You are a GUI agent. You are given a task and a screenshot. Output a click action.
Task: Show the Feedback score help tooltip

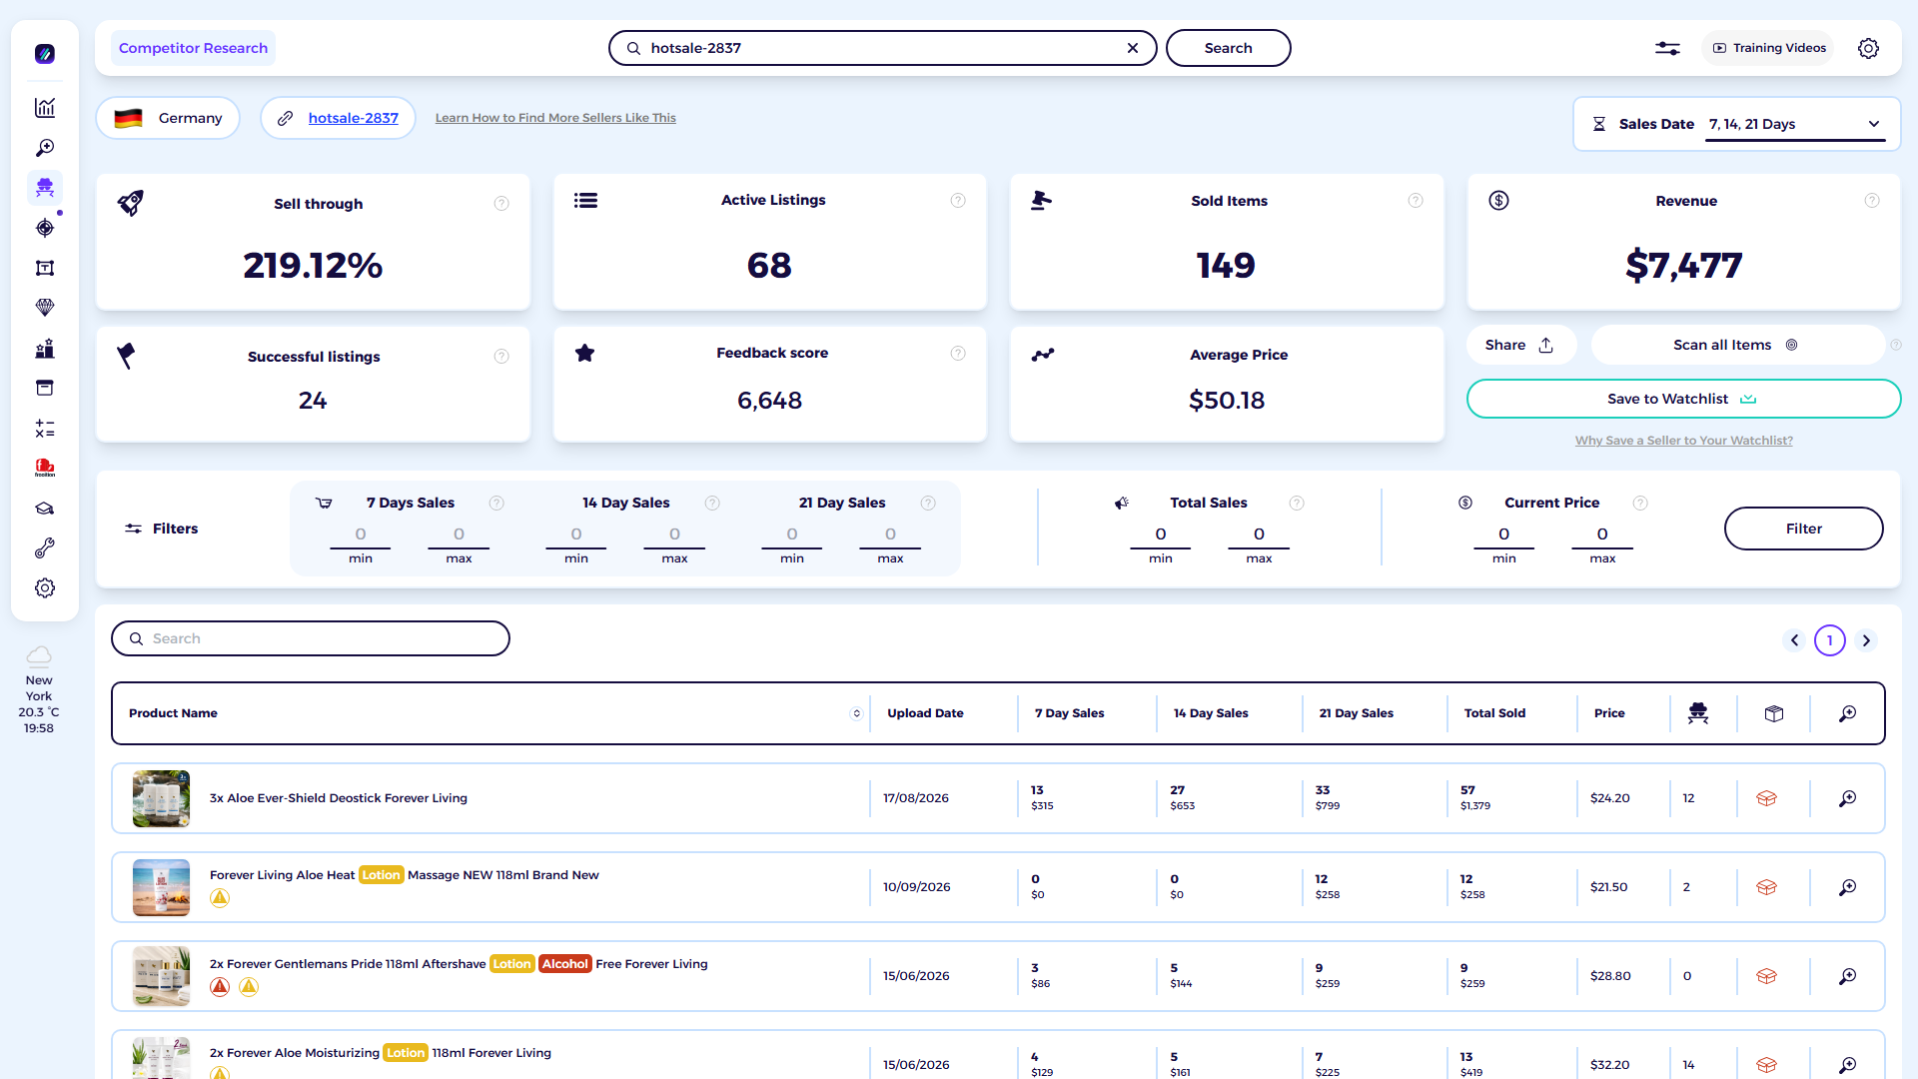coord(958,353)
